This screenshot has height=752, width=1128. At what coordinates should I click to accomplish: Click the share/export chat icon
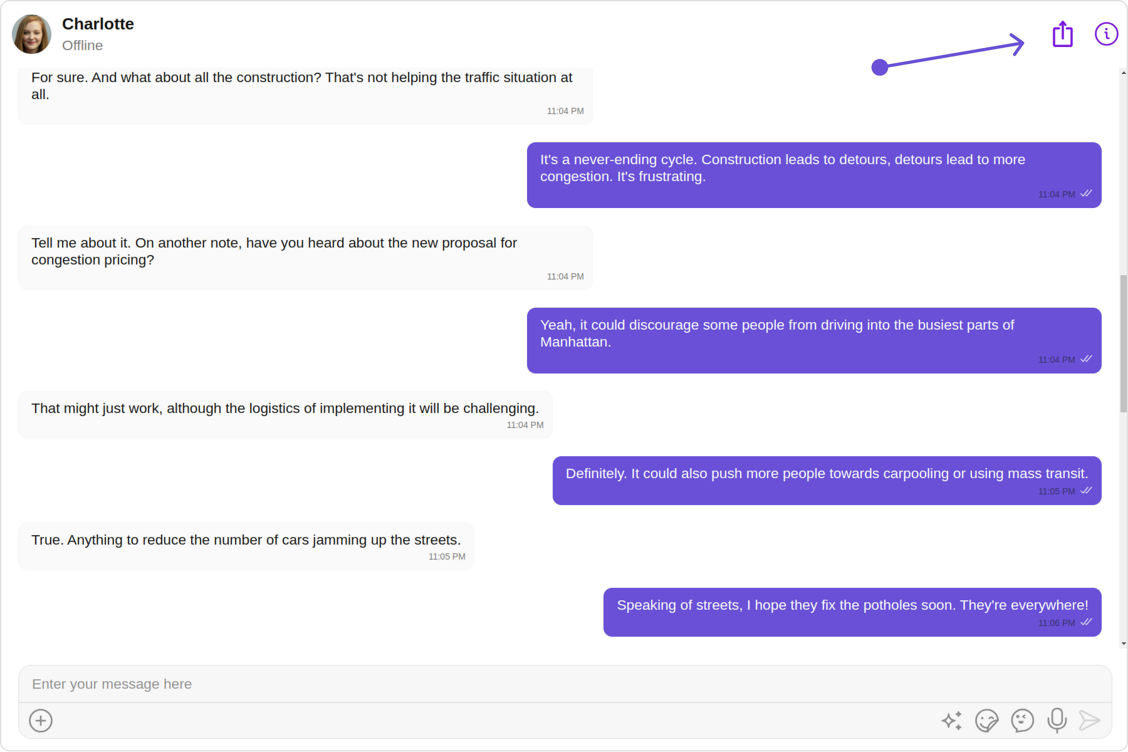click(x=1062, y=34)
